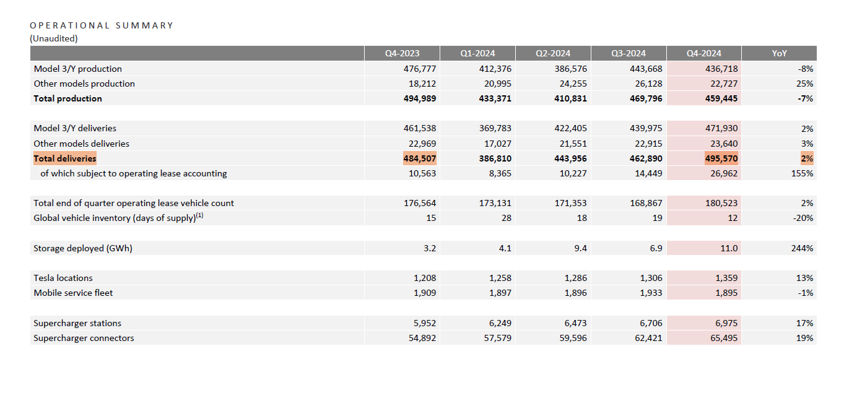The width and height of the screenshot is (844, 406).
Task: Click the Other models deliveries label
Action: coord(82,144)
